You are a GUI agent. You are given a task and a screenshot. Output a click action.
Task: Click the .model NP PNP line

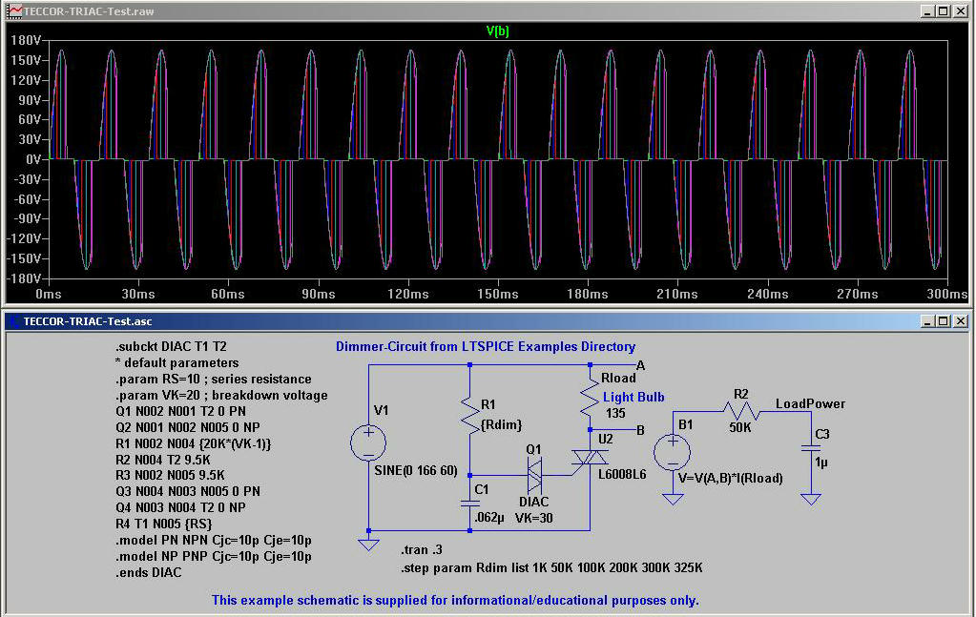click(214, 556)
